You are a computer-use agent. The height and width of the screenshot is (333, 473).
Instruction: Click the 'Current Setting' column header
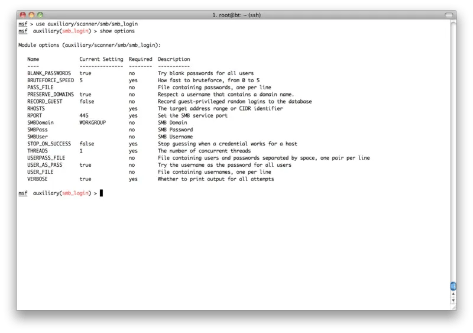(x=101, y=59)
